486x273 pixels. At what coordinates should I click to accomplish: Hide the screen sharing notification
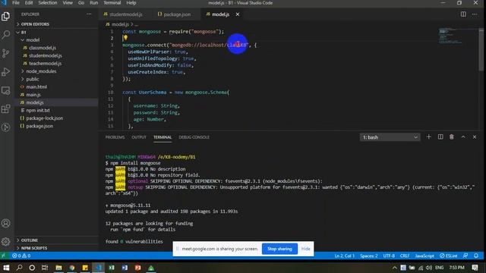point(305,249)
